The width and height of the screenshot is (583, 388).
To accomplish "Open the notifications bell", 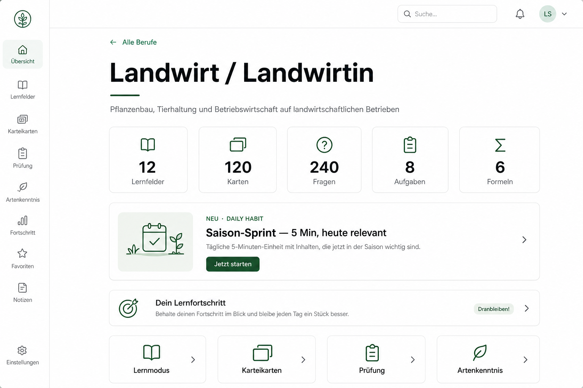I will [x=520, y=14].
